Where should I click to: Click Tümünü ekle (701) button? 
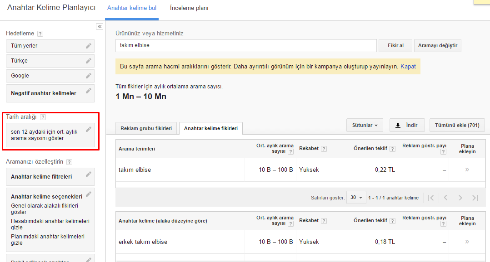(x=457, y=125)
